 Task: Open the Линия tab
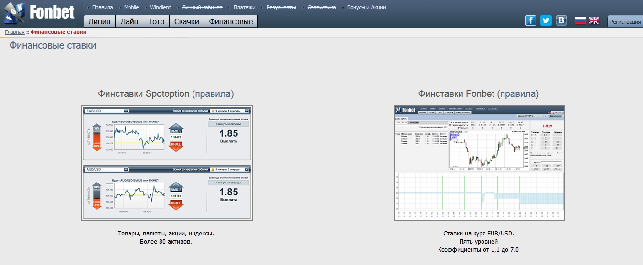point(99,21)
